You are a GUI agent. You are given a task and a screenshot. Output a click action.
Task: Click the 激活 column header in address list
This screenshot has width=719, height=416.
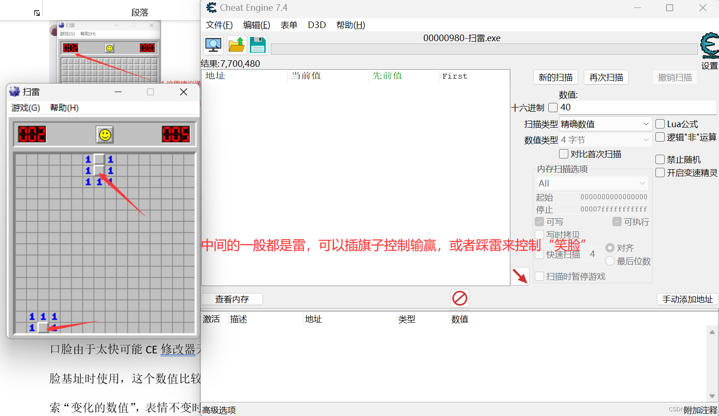click(x=214, y=319)
